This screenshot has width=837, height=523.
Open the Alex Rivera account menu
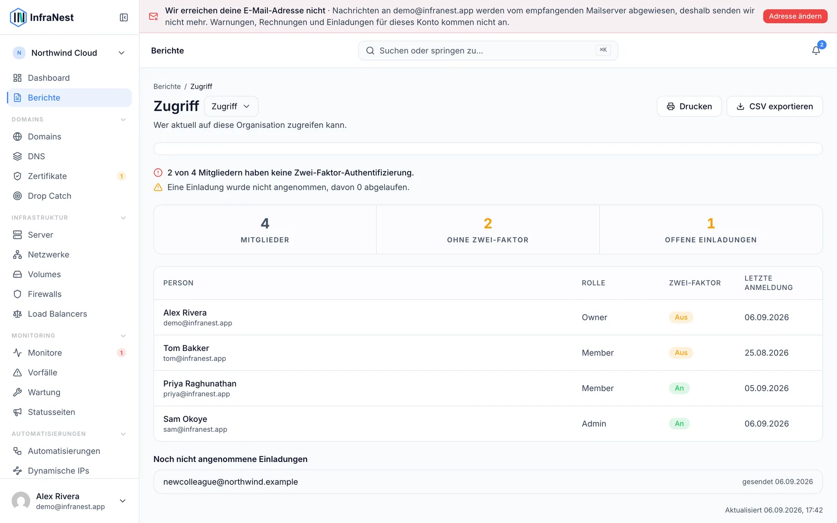tap(69, 501)
